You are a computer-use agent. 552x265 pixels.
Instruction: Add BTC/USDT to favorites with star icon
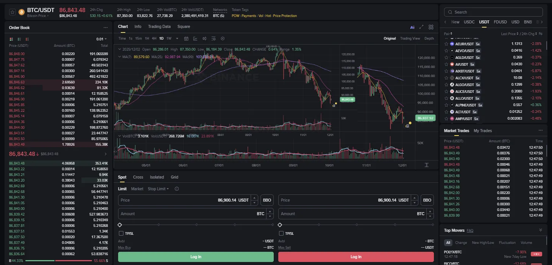pos(12,12)
